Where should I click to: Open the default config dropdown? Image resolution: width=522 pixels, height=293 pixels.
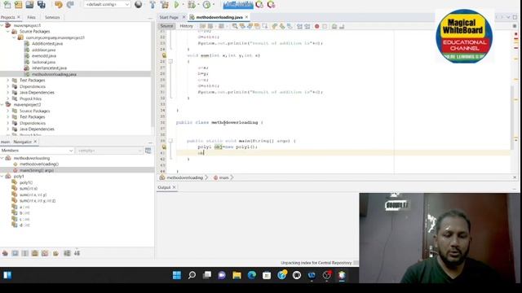click(x=107, y=5)
